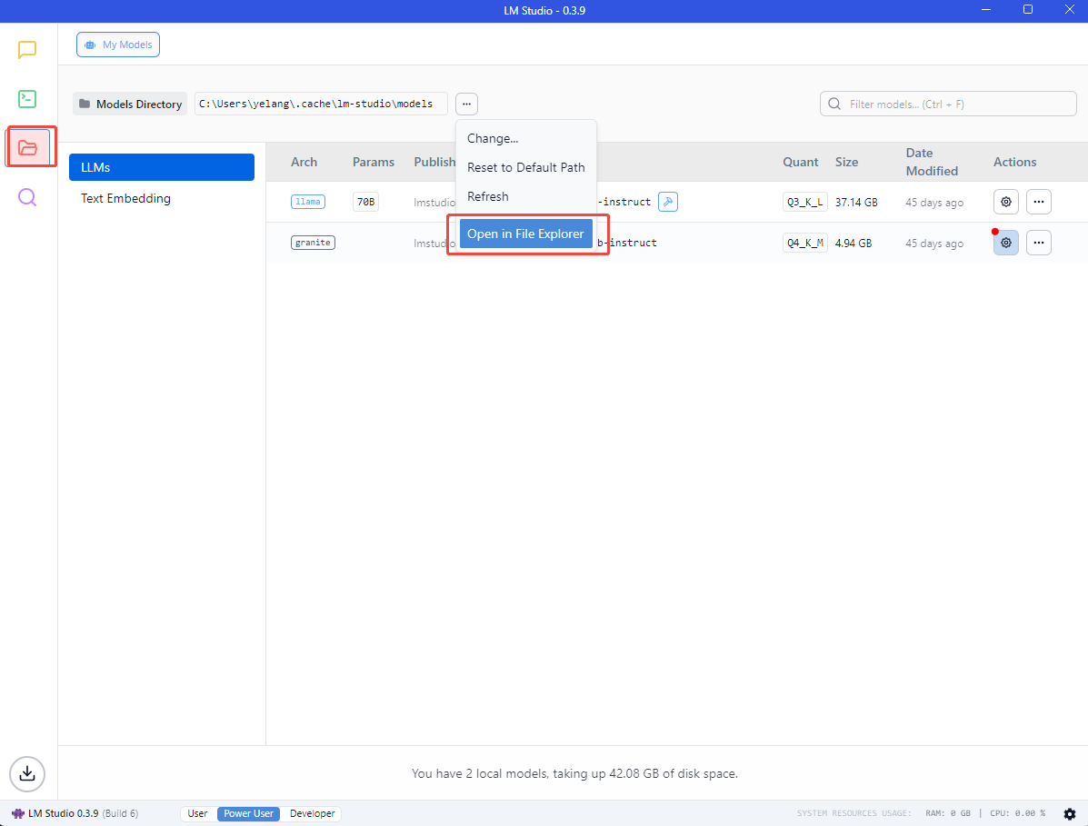Open the Developer terminal sidebar icon
Image resolution: width=1088 pixels, height=826 pixels.
pyautogui.click(x=27, y=99)
